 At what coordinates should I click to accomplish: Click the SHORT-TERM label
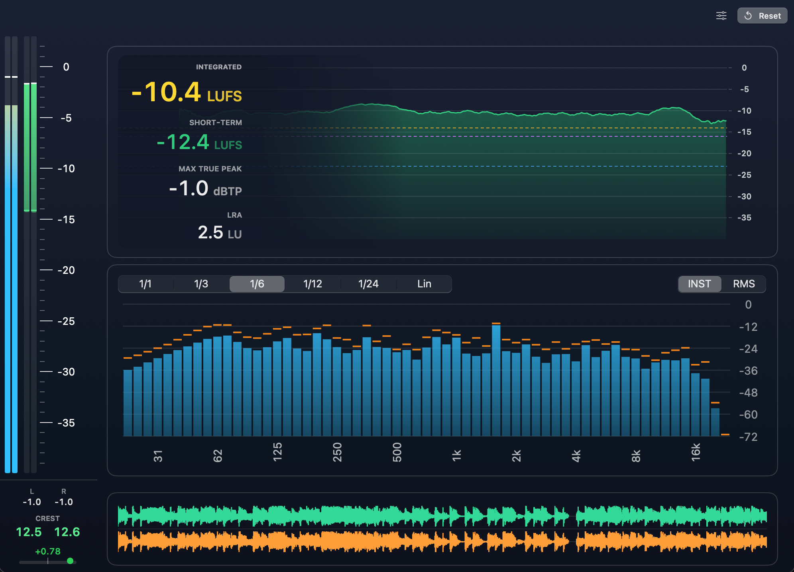(216, 122)
